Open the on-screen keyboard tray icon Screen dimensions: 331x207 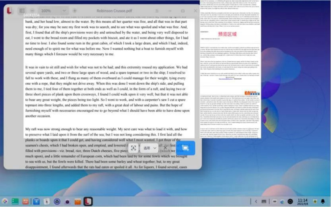[x=264, y=201]
